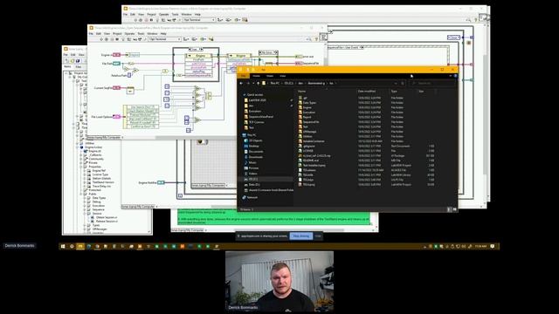Toggle Highlight Execution bulb in Open SequenceFile diagram
Viewport: 559px width, 314px height.
pyautogui.click(x=123, y=39)
